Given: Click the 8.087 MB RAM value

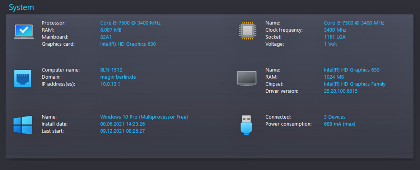Looking at the screenshot, I should click(111, 30).
